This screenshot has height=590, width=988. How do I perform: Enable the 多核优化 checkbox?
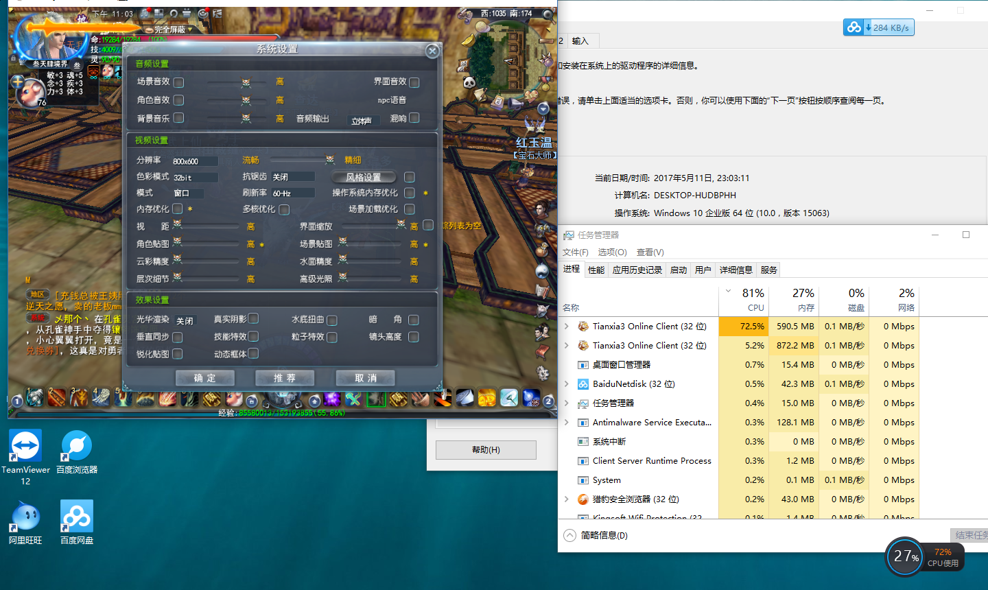pos(284,209)
